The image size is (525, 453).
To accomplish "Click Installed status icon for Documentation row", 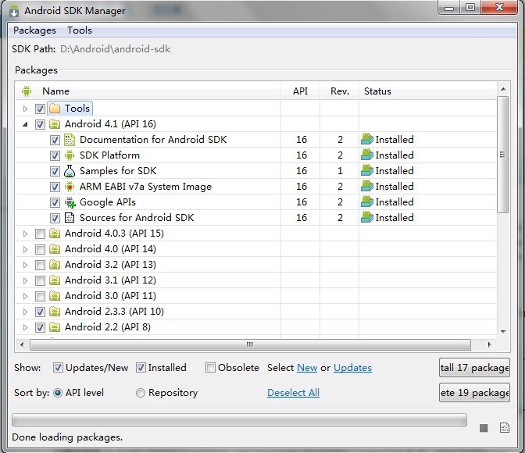I will coord(367,139).
